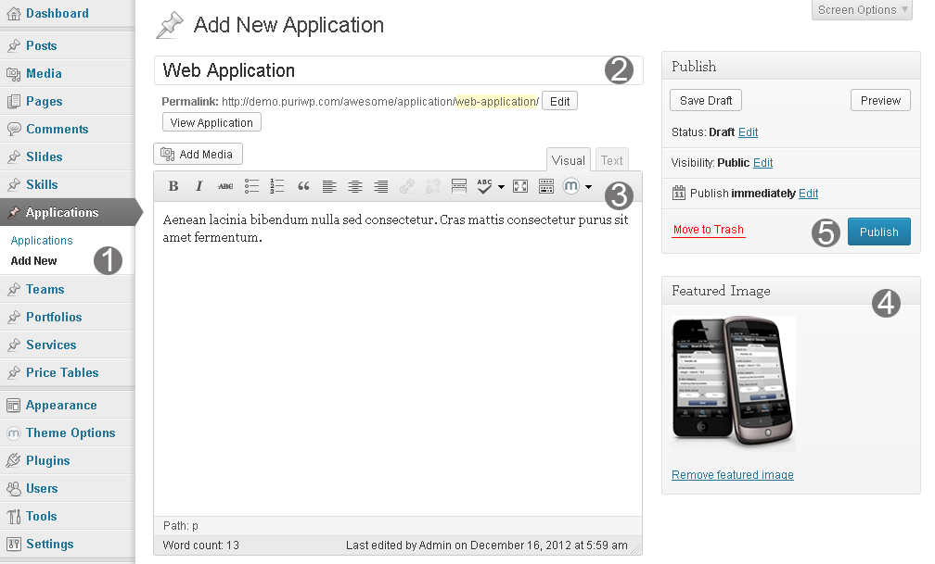Align the paragraph text center
This screenshot has height=564, width=935.
[355, 186]
